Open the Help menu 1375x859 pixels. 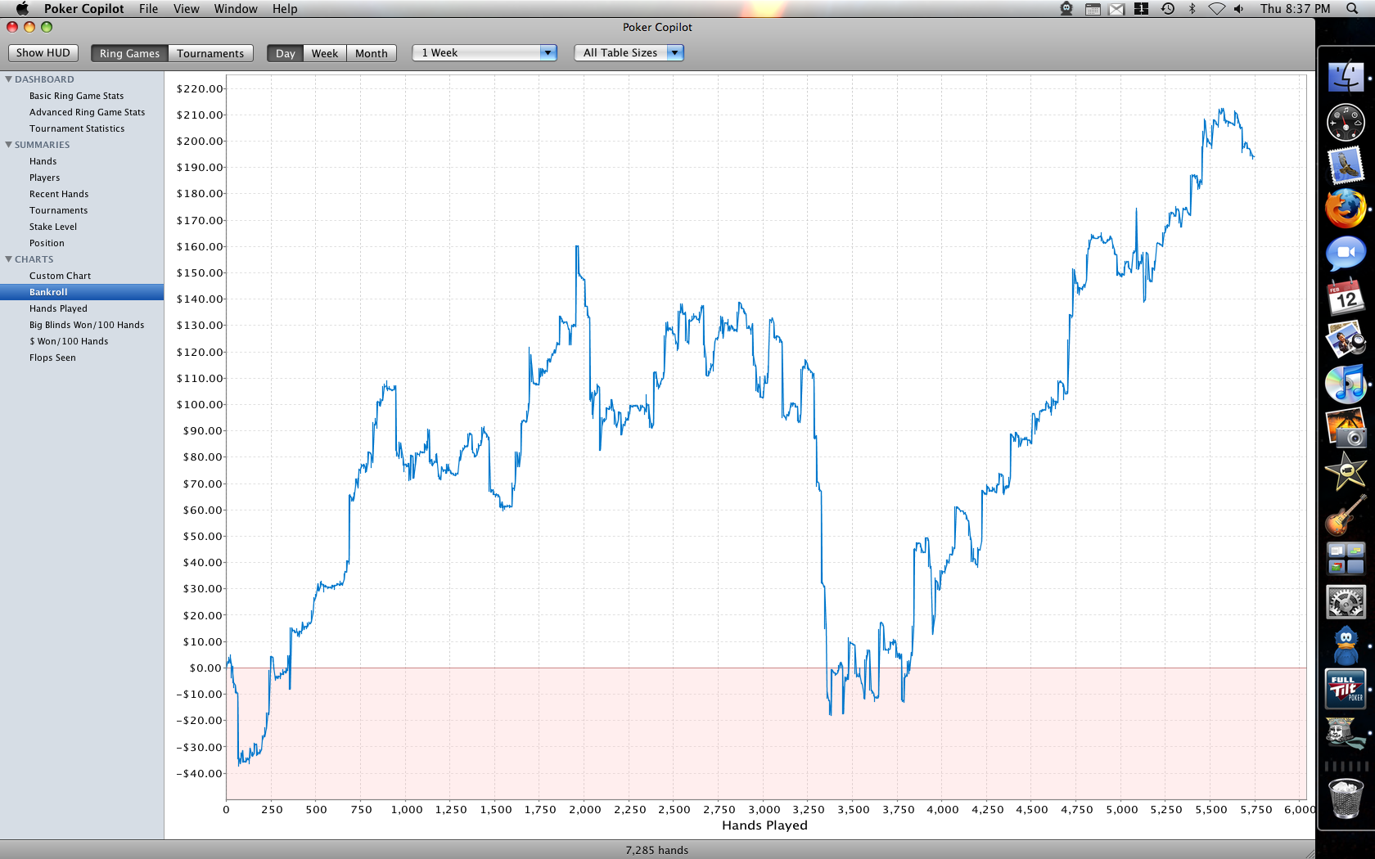(x=285, y=8)
